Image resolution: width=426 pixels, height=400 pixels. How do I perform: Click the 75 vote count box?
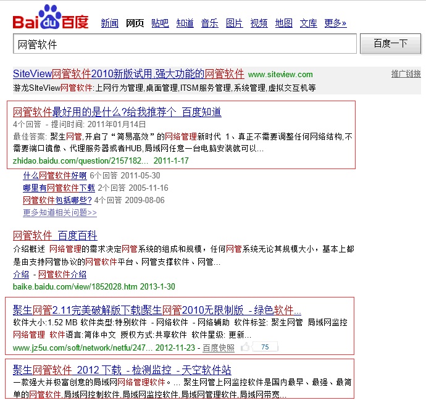(265, 347)
